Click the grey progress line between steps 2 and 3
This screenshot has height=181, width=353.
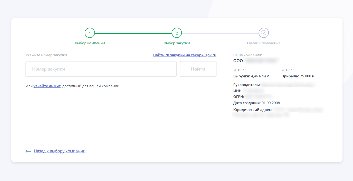220,33
